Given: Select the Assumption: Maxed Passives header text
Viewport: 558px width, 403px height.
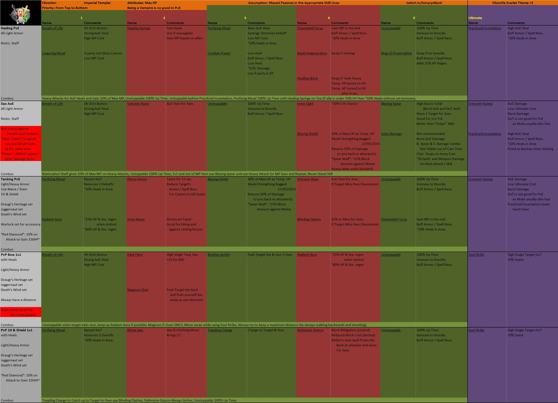Looking at the screenshot, I should point(294,3).
